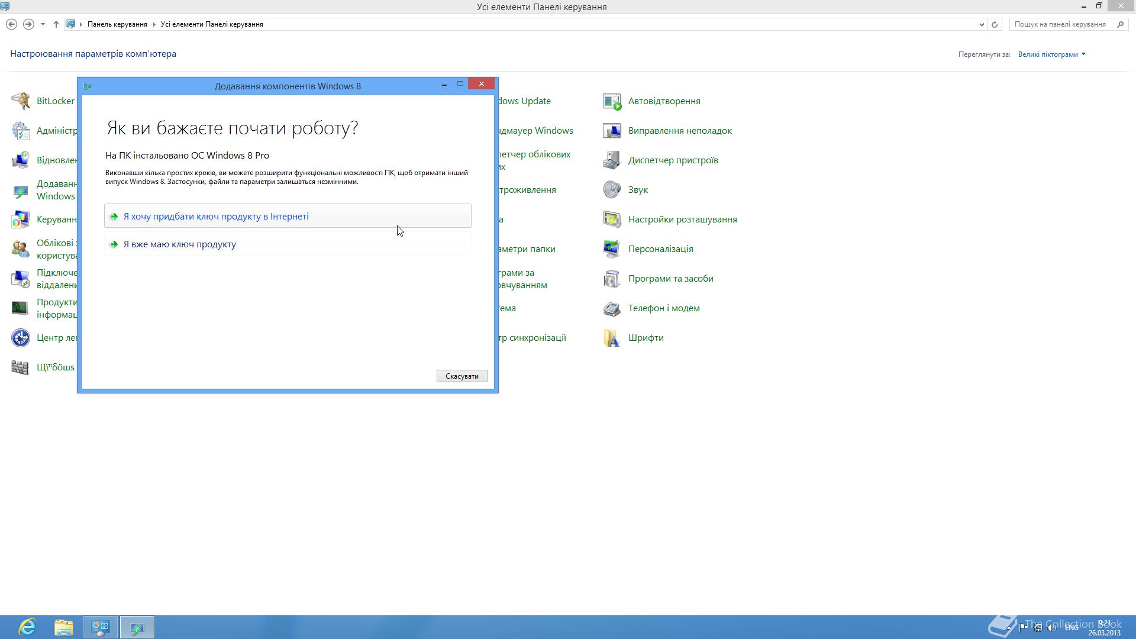The image size is (1136, 639).
Task: Open the Administration tools icon
Action: (x=21, y=131)
